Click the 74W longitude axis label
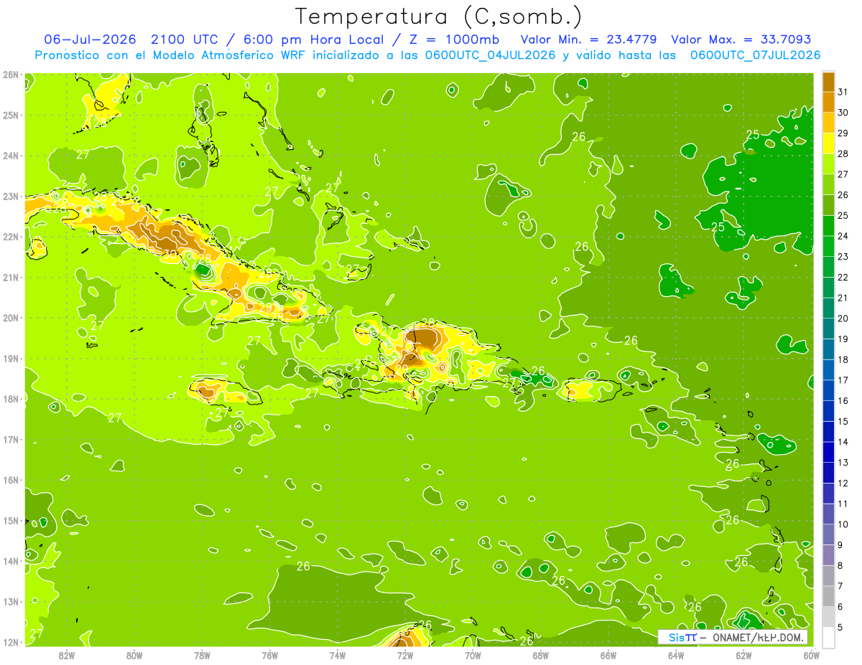 coord(338,655)
